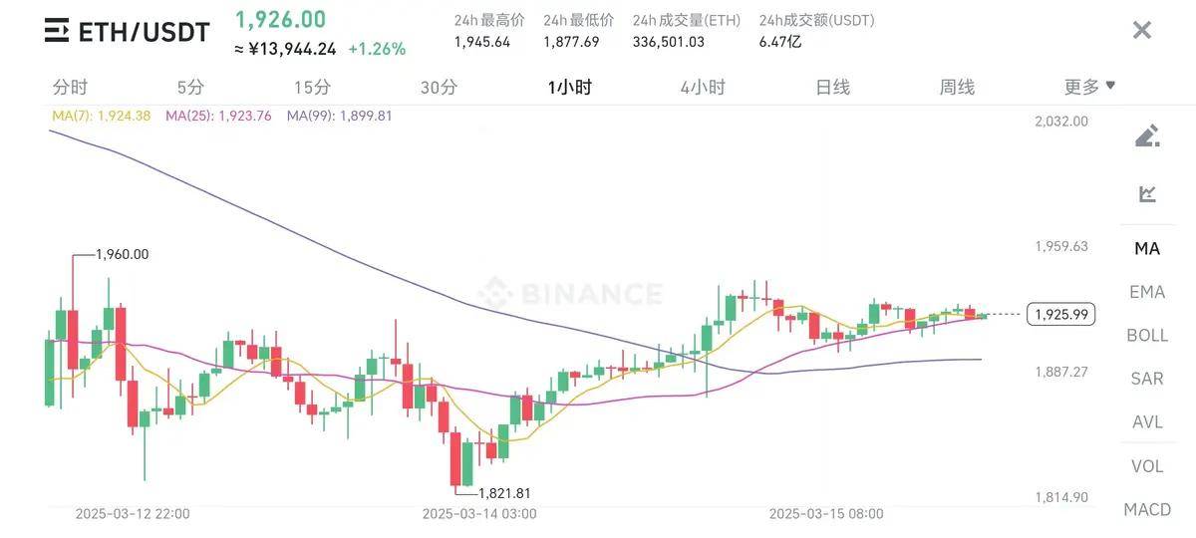Select the 日线 daily chart tab
The height and width of the screenshot is (538, 1196).
832,87
